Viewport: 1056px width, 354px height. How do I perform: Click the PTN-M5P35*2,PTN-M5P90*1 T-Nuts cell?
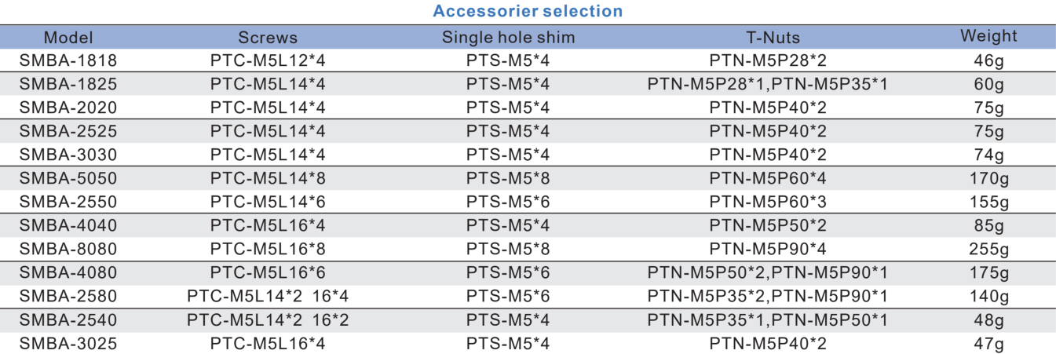point(767,297)
